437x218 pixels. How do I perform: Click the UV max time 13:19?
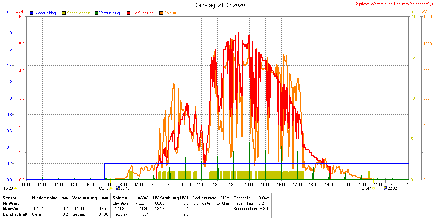click(x=160, y=209)
